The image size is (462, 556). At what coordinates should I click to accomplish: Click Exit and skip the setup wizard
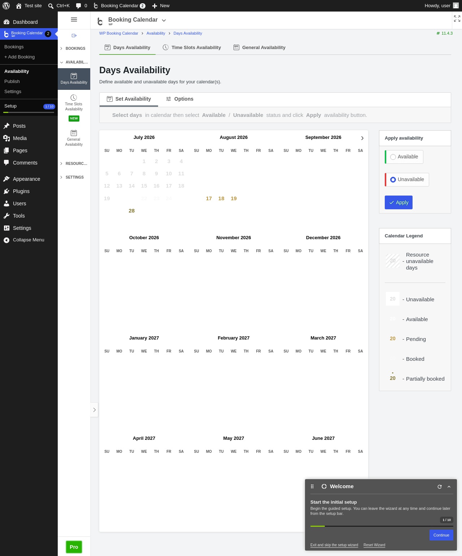click(334, 545)
